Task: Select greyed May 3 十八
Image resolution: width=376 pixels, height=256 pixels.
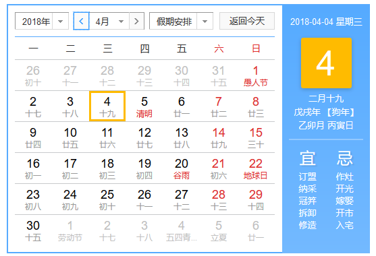Action: tap(144, 230)
